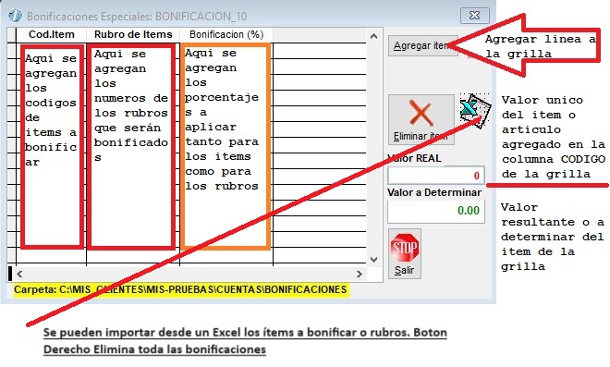Viewport: 610px width, 367px height.
Task: Click the Valor REAL field
Action: click(436, 176)
